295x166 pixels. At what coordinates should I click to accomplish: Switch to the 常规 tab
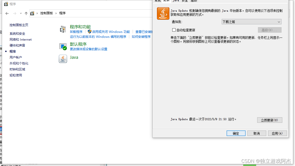(158, 1)
